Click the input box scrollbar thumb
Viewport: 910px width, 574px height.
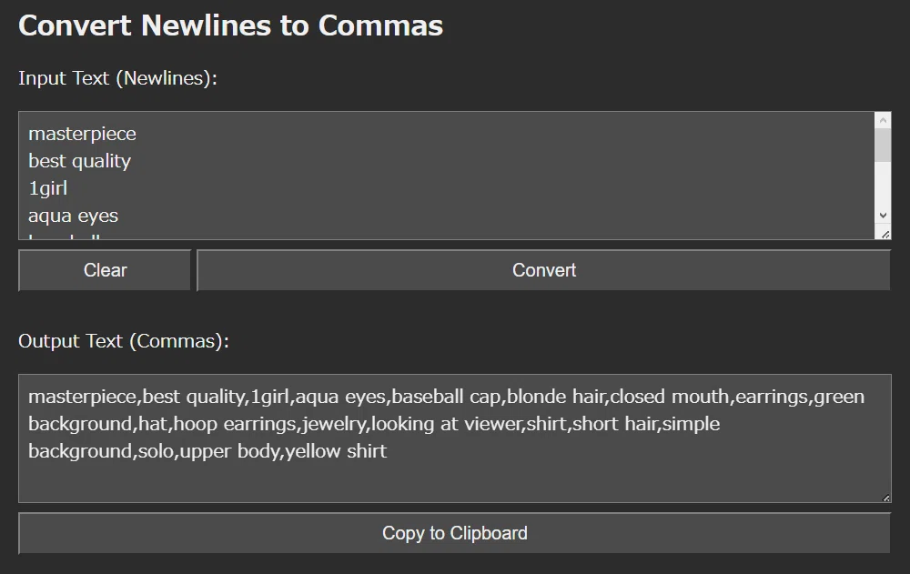pos(883,146)
